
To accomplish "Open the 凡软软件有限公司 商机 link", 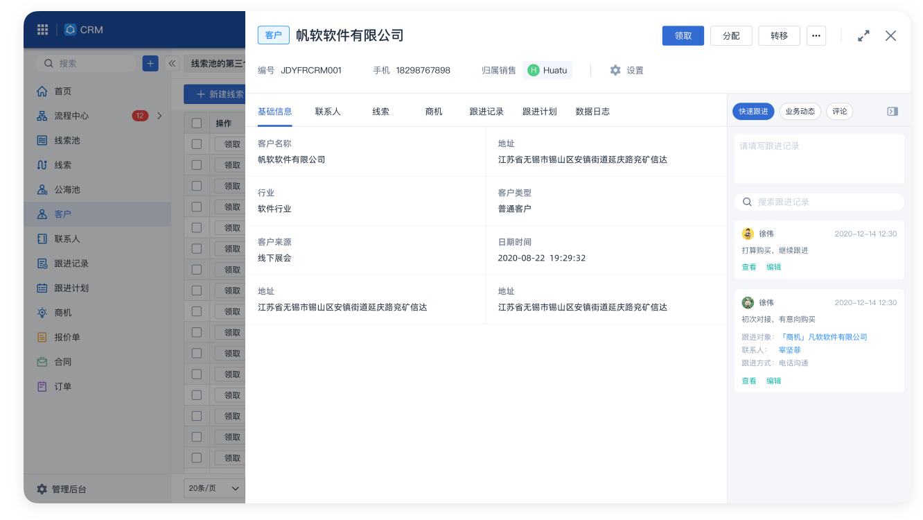I will pyautogui.click(x=823, y=337).
